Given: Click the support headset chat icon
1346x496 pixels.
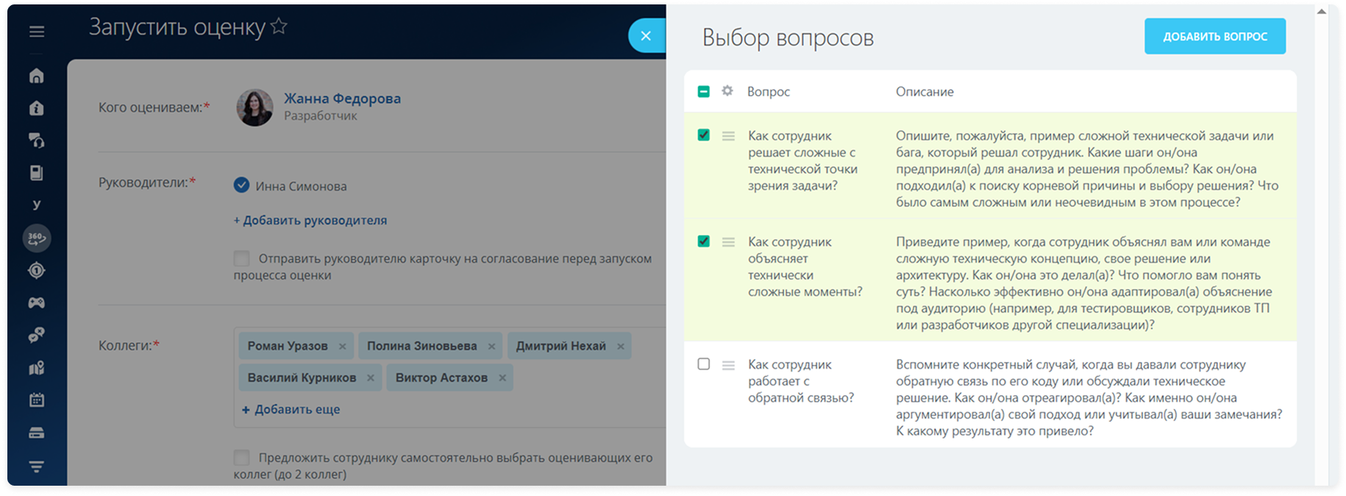Looking at the screenshot, I should (x=37, y=141).
